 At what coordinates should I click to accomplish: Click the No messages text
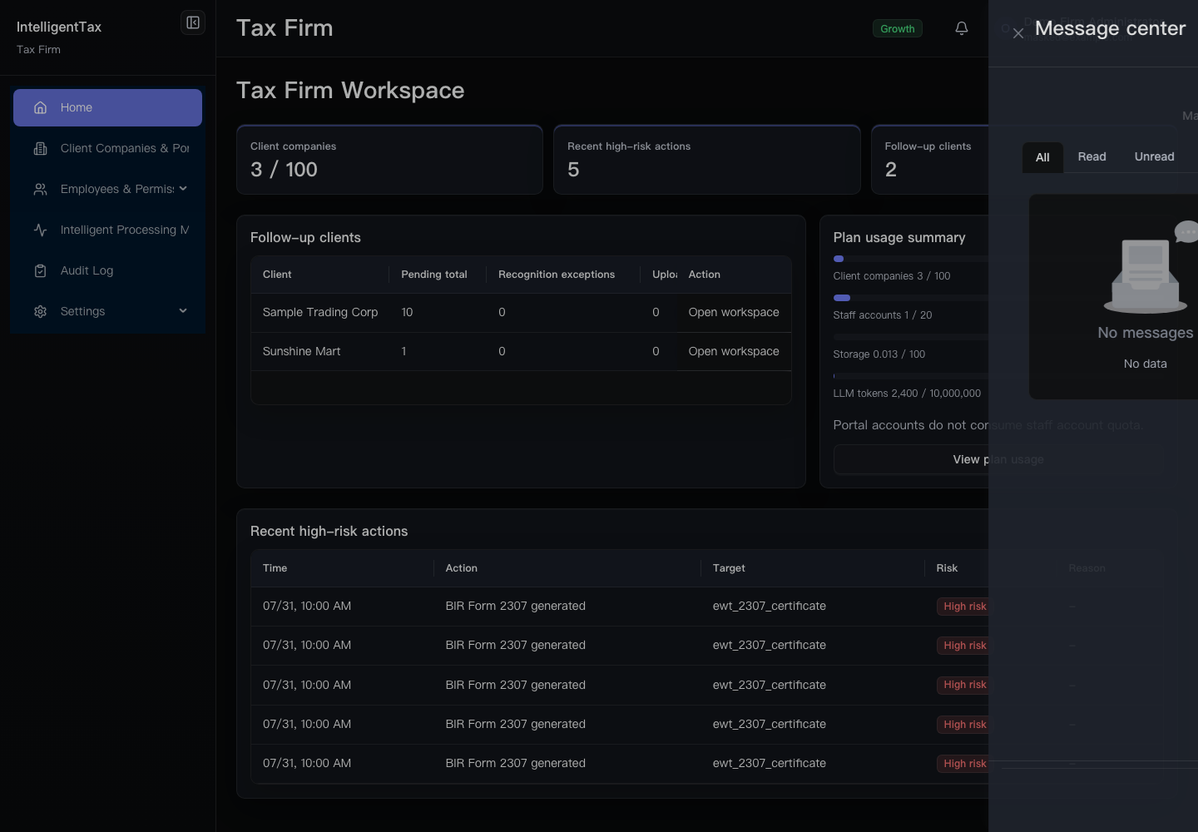tap(1146, 333)
